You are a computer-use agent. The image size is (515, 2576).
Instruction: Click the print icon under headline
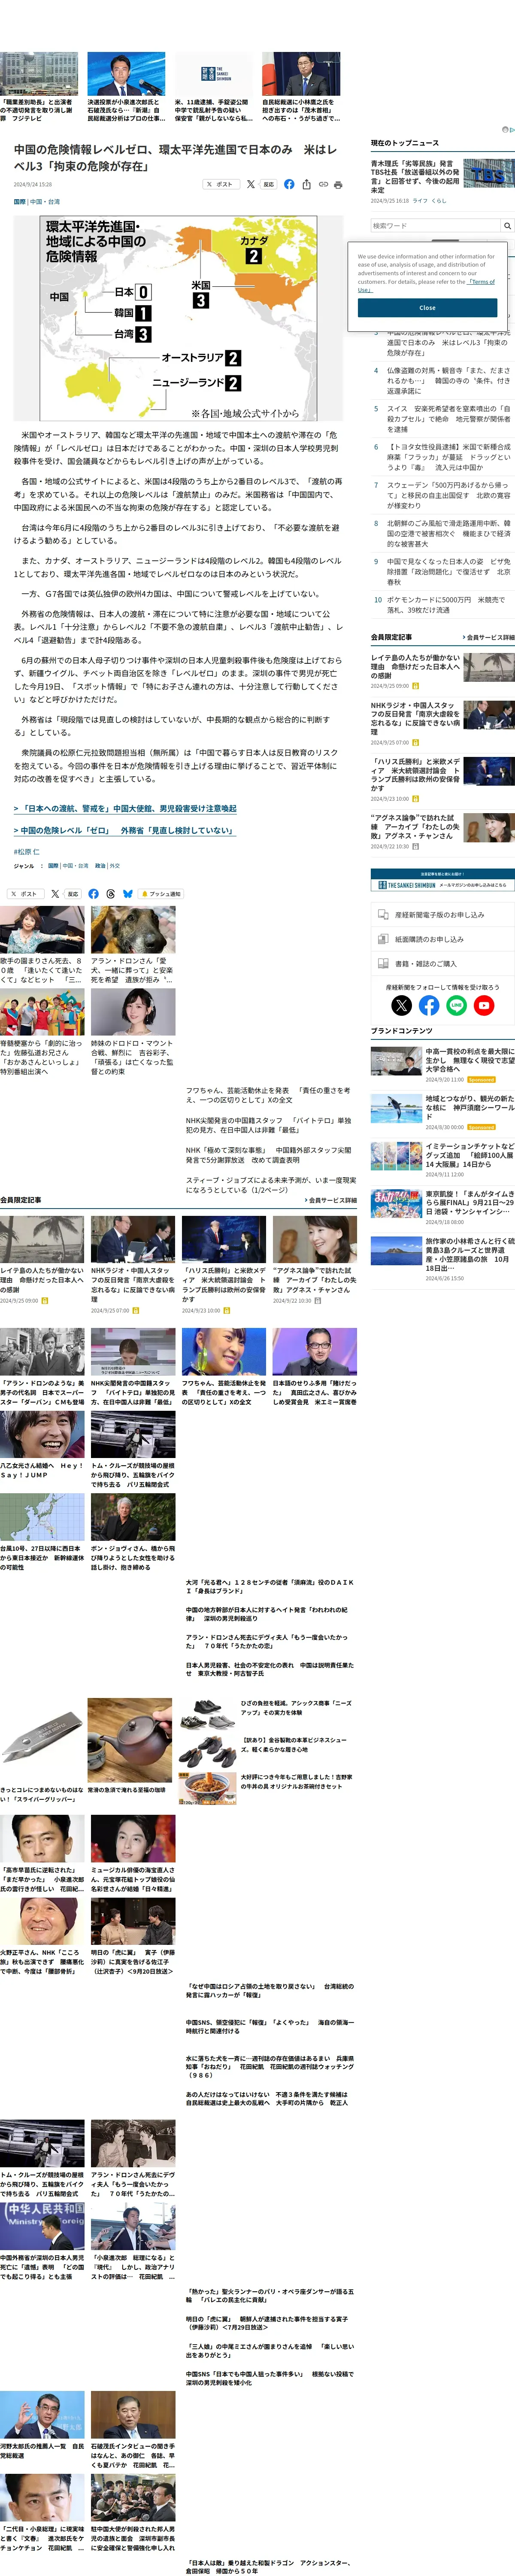coord(339,184)
